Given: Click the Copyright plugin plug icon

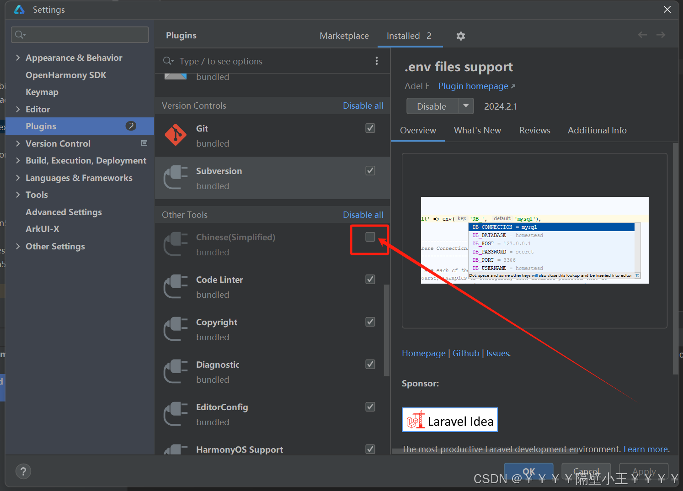Looking at the screenshot, I should 176,329.
